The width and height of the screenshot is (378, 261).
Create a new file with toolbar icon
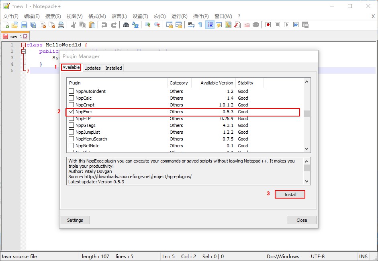[x=6, y=25]
